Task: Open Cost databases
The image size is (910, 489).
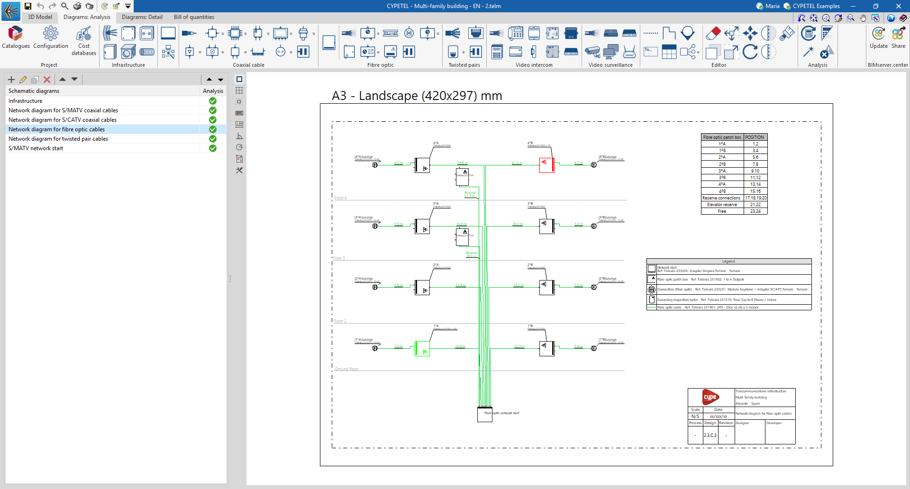Action: click(x=84, y=41)
